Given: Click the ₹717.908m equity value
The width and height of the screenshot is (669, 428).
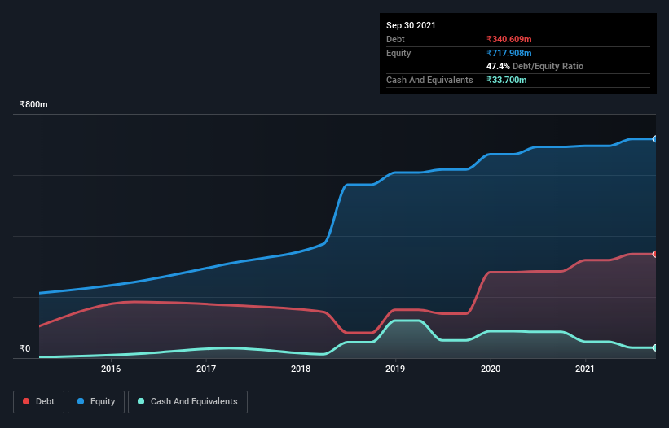Looking at the screenshot, I should [509, 53].
